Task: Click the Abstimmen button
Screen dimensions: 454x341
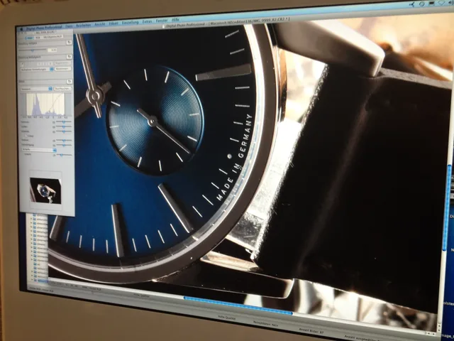Action: click(62, 69)
